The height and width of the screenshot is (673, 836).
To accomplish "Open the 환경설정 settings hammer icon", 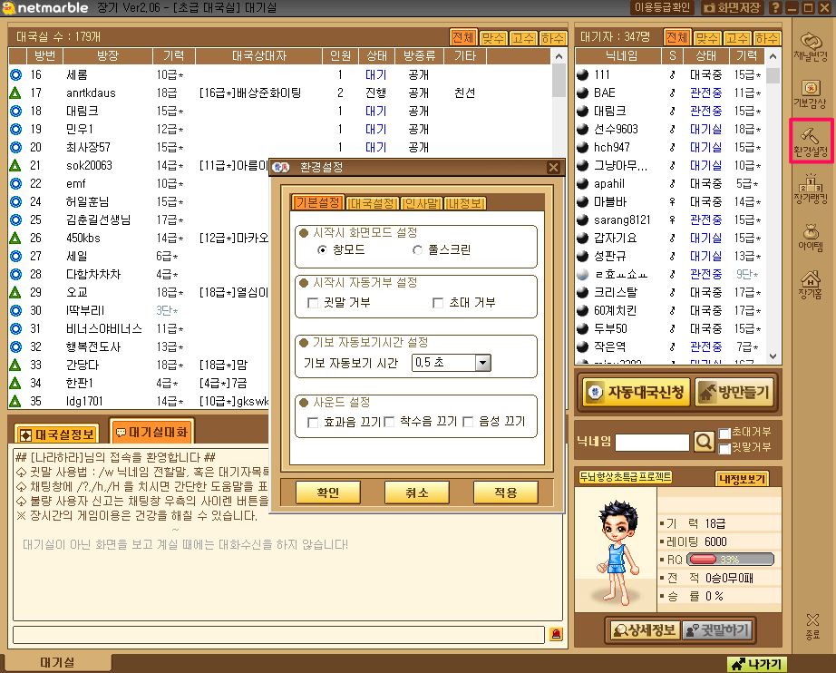I will pyautogui.click(x=810, y=141).
